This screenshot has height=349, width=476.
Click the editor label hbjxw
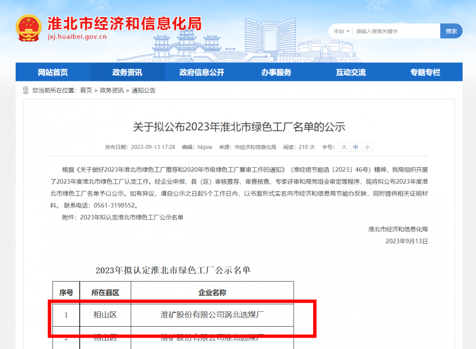(205, 147)
